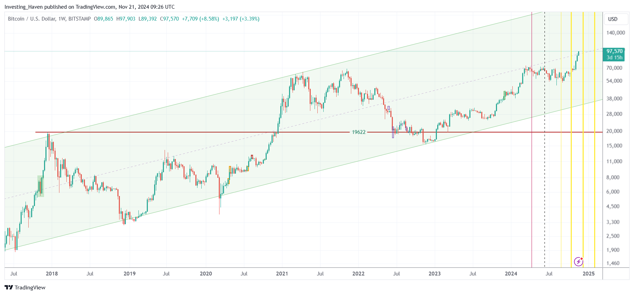Click the 3,300 price axis label

coord(613,222)
